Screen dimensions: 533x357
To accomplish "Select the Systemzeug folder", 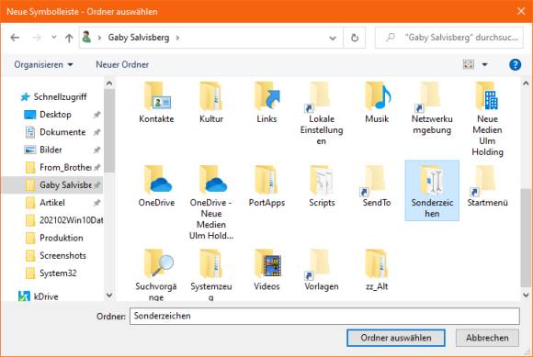I will point(211,275).
